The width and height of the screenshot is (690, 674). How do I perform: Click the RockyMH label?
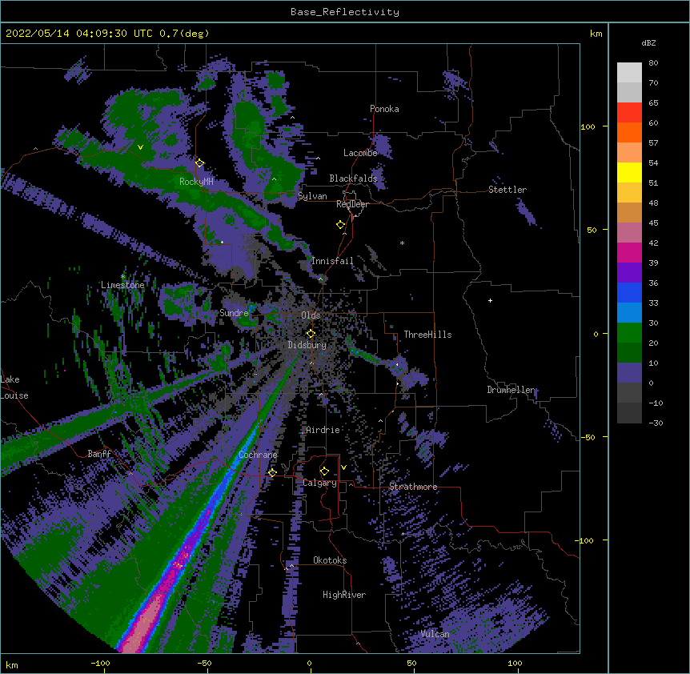point(196,182)
